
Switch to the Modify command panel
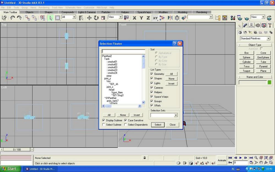(x=245, y=26)
